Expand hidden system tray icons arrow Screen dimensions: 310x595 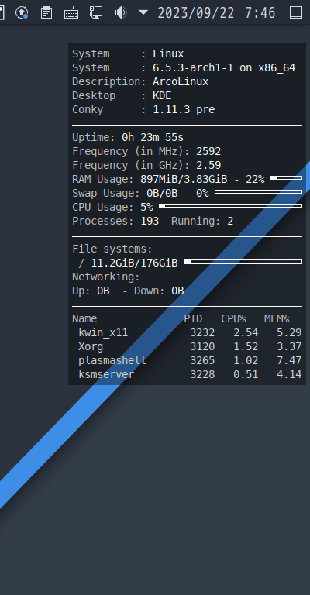[143, 12]
